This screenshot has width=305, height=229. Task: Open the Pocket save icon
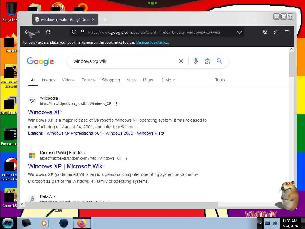(265, 32)
